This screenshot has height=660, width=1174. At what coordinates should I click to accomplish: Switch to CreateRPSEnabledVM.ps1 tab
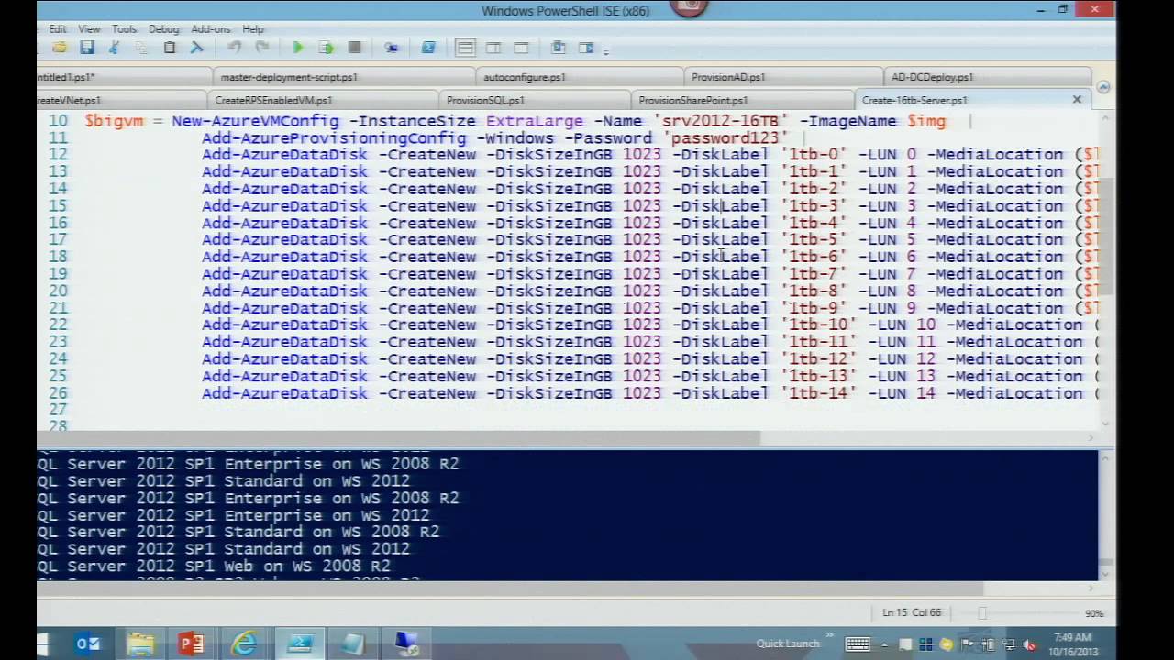pyautogui.click(x=323, y=100)
